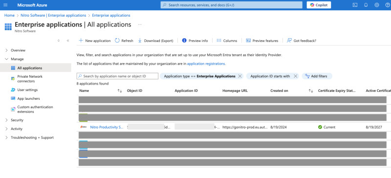The width and height of the screenshot is (391, 178).
Task: Collapse the sidebar with double-chevron icon
Action: [68, 41]
